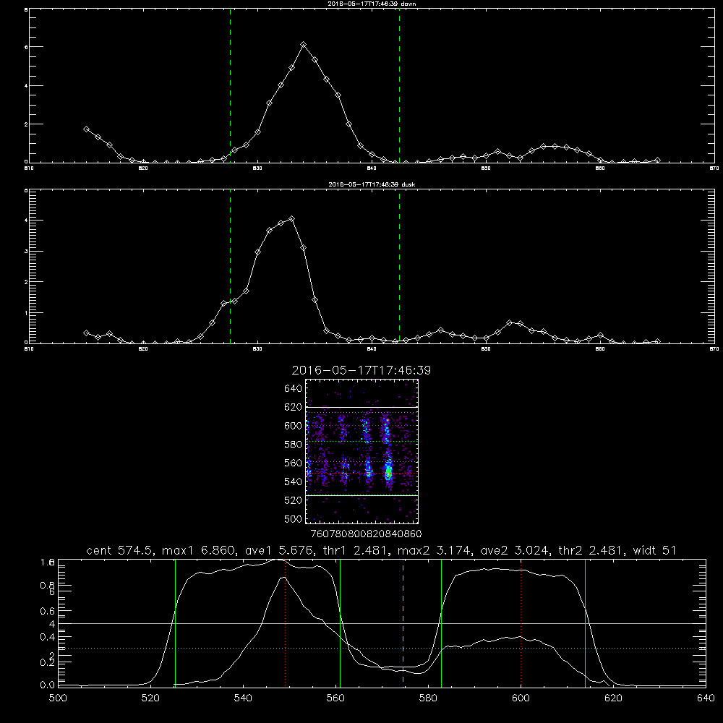Click the left green dashed line in dusk plot
The height and width of the screenshot is (723, 723).
(x=230, y=267)
